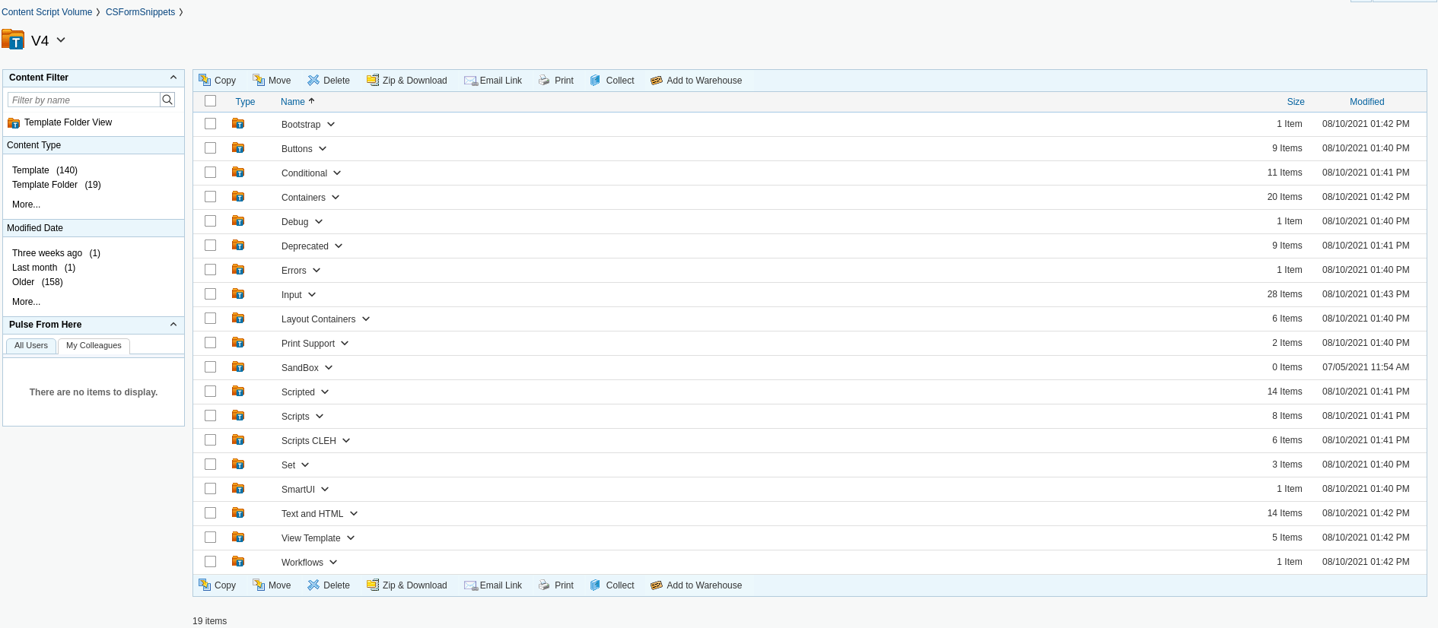Viewport: 1438px width, 628px height.
Task: Click Add to Warehouse in top toolbar
Action: coord(696,81)
